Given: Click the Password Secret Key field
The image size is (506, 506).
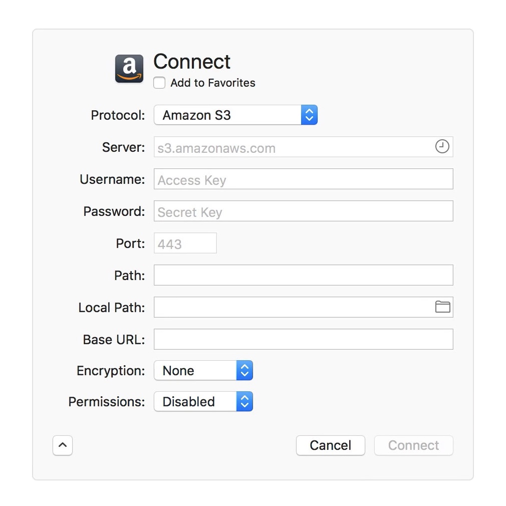Looking at the screenshot, I should [303, 211].
